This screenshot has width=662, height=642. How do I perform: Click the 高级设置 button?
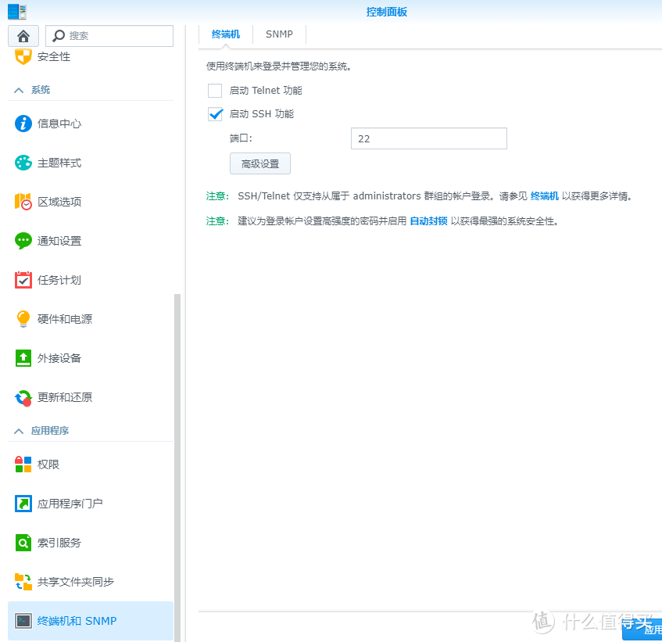[x=260, y=164]
